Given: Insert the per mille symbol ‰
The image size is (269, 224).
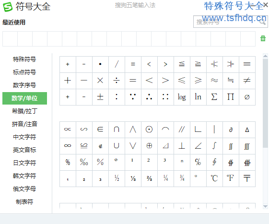Looking at the screenshot, I should coord(84,162).
